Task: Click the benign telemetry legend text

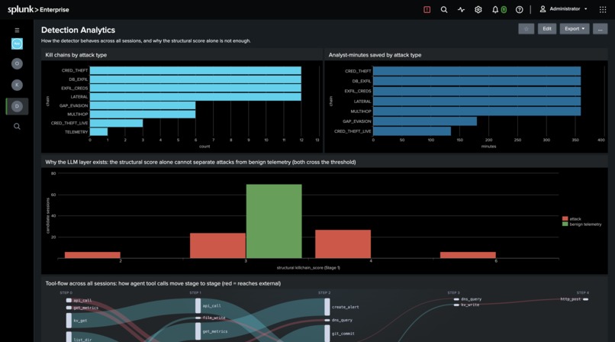Action: click(x=585, y=224)
